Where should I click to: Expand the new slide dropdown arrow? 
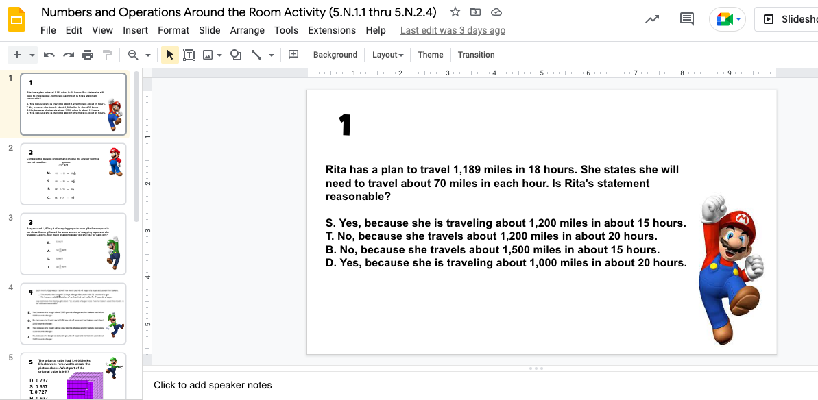point(32,55)
